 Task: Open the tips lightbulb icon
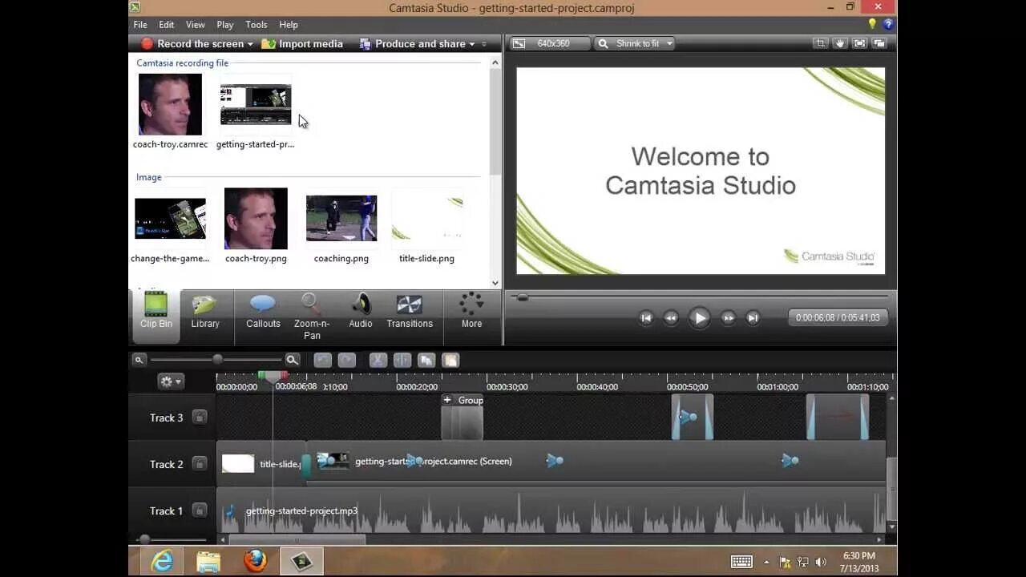point(873,24)
